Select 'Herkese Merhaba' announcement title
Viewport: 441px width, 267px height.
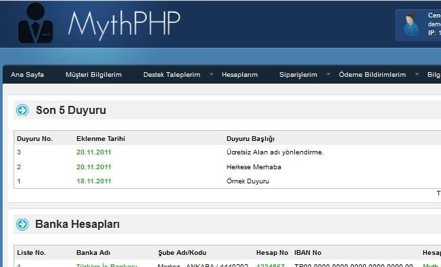pos(254,167)
